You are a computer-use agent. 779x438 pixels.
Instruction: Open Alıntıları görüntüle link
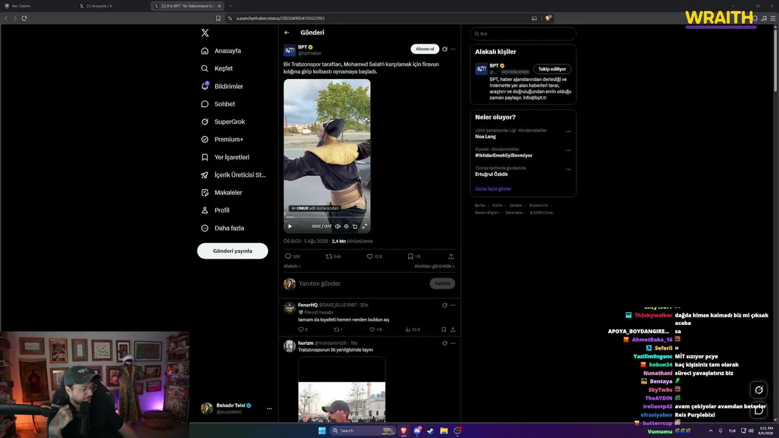435,266
